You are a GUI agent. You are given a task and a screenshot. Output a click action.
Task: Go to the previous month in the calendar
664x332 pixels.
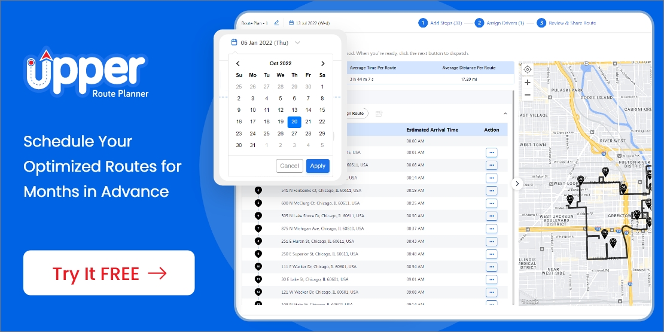[238, 63]
